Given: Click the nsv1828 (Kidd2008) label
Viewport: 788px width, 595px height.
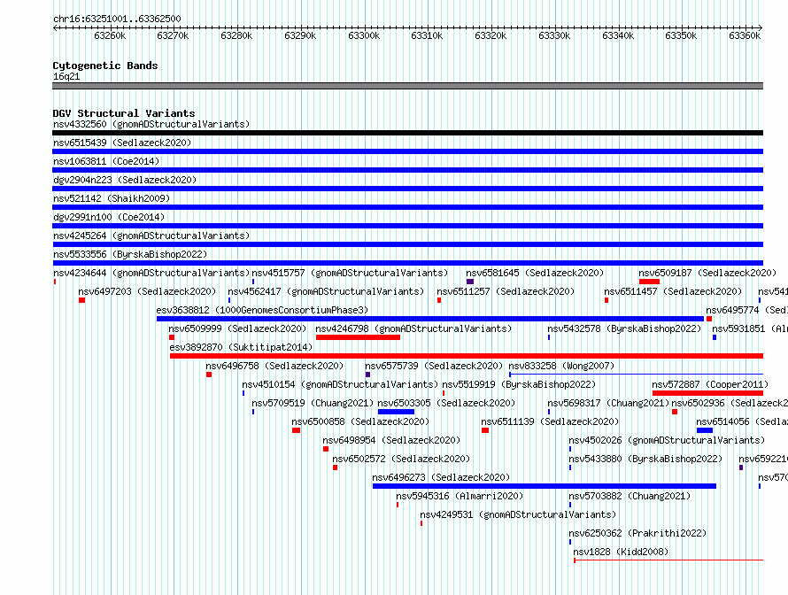Looking at the screenshot, I should point(621,552).
